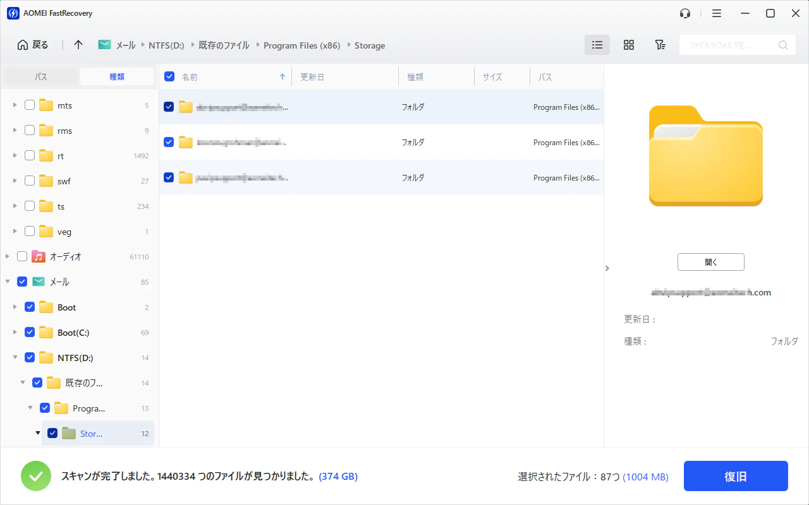
Task: Click the メール envelope icon in tree
Action: [x=39, y=282]
